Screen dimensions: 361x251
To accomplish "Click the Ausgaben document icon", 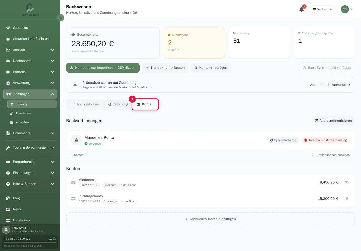I will pyautogui.click(x=12, y=122).
